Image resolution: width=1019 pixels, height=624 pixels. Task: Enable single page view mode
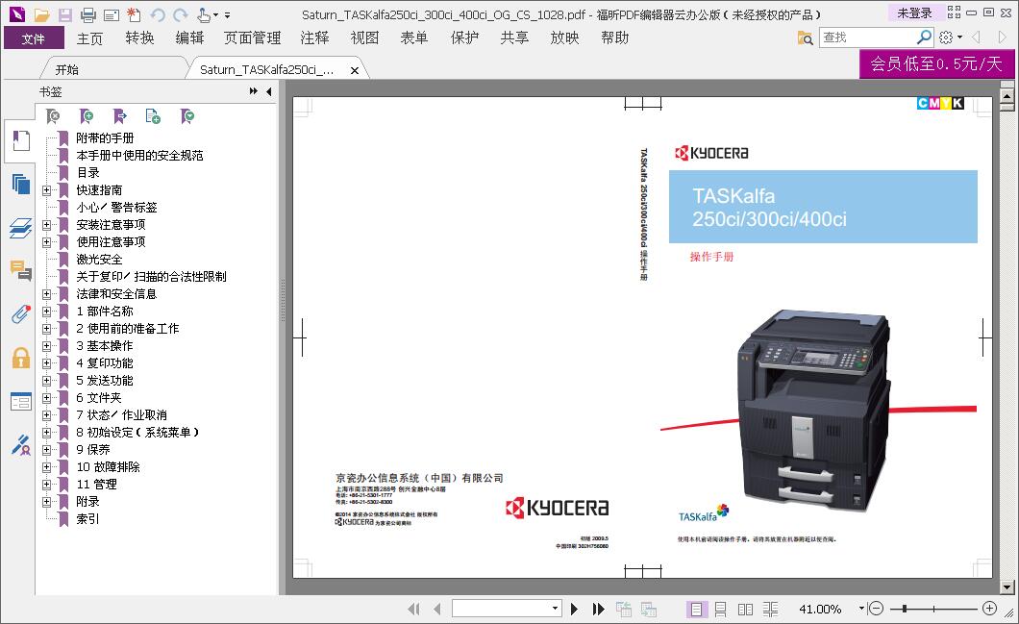click(696, 609)
